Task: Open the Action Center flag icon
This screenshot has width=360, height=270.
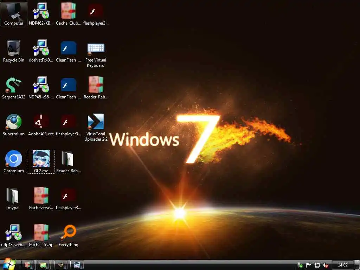Action: 309,265
